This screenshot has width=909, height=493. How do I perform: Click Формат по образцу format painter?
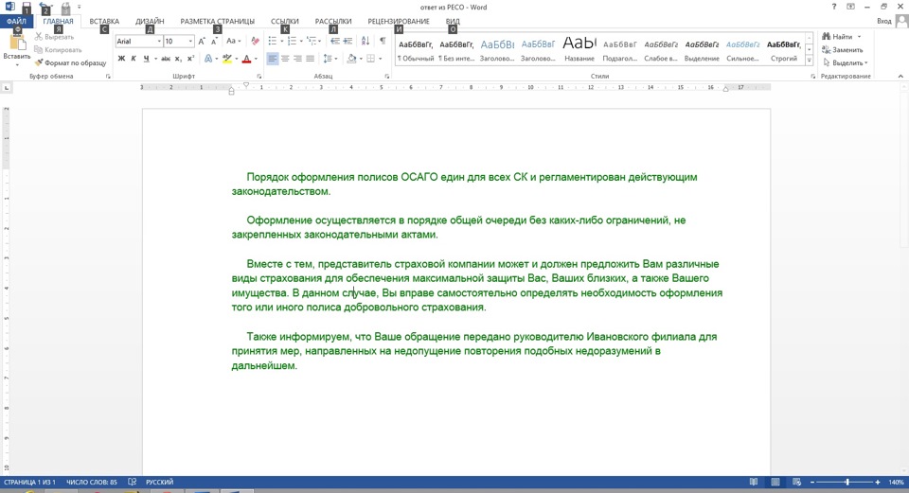point(71,62)
